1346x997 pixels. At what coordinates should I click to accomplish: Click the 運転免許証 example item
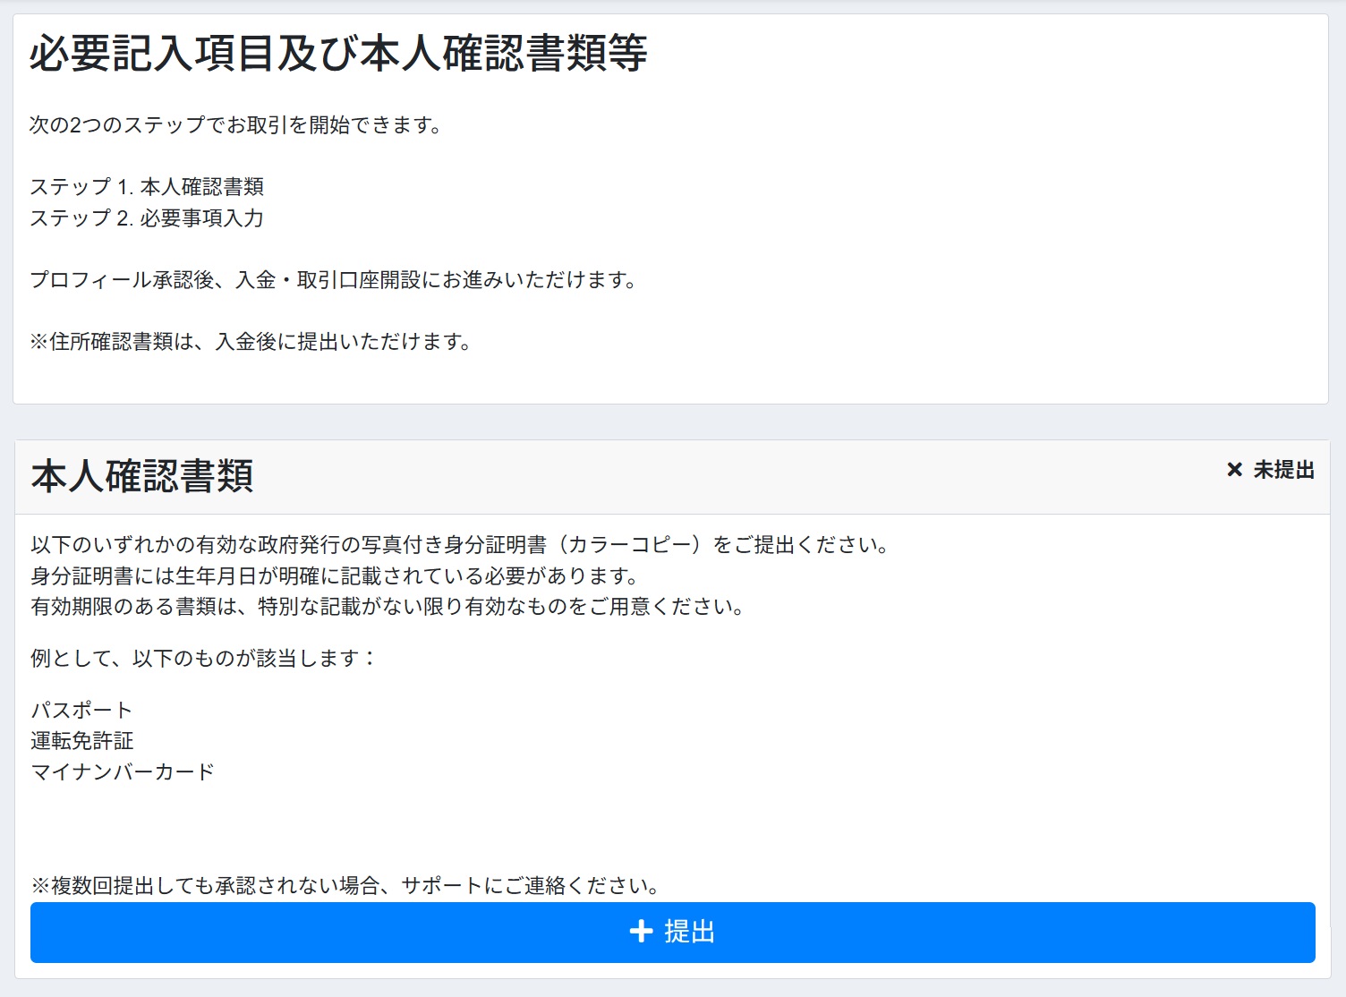pyautogui.click(x=81, y=741)
